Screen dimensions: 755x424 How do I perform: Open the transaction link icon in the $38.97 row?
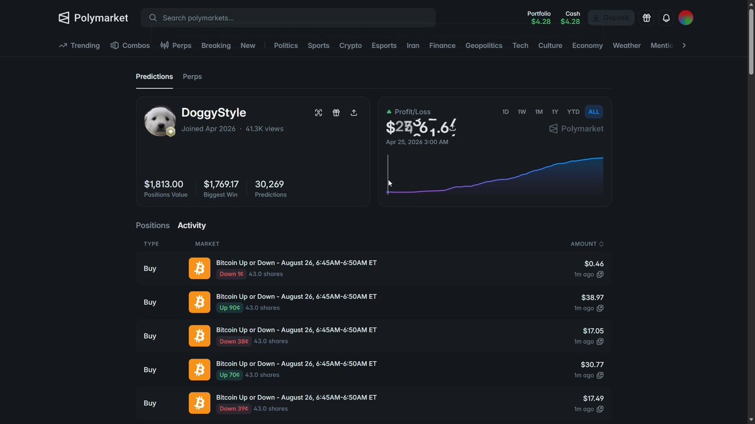[x=600, y=308]
